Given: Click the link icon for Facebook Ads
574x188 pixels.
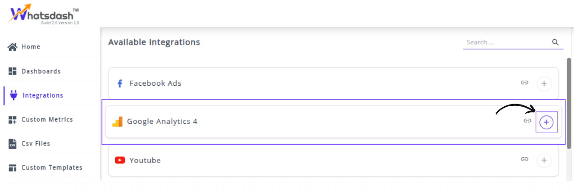Looking at the screenshot, I should point(525,83).
